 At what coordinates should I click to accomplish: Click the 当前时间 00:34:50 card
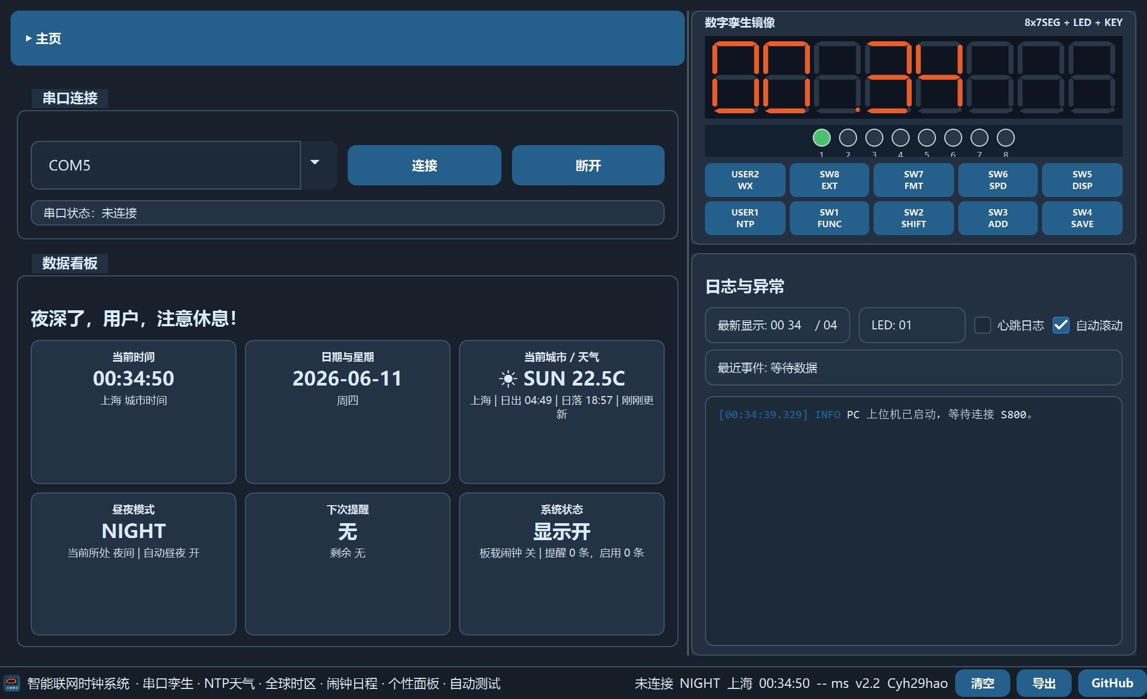tap(134, 412)
